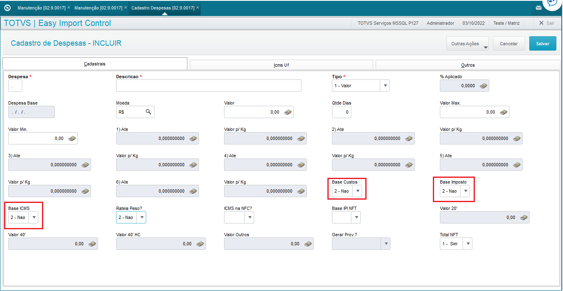563x291 pixels.
Task: Click the Salvar button
Action: (542, 44)
